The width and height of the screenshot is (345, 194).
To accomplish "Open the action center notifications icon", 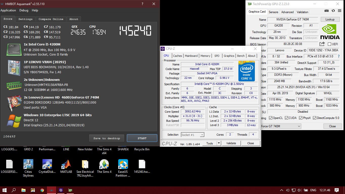I will 337,190.
